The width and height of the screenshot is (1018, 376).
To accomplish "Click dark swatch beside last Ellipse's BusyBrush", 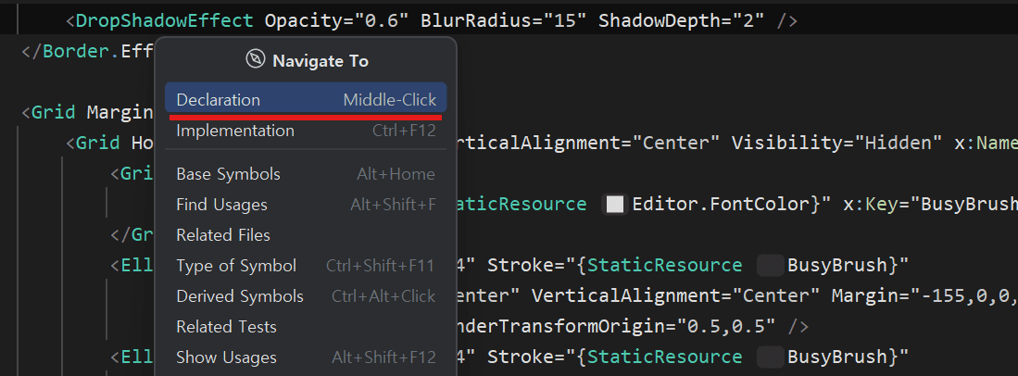I will (x=770, y=357).
